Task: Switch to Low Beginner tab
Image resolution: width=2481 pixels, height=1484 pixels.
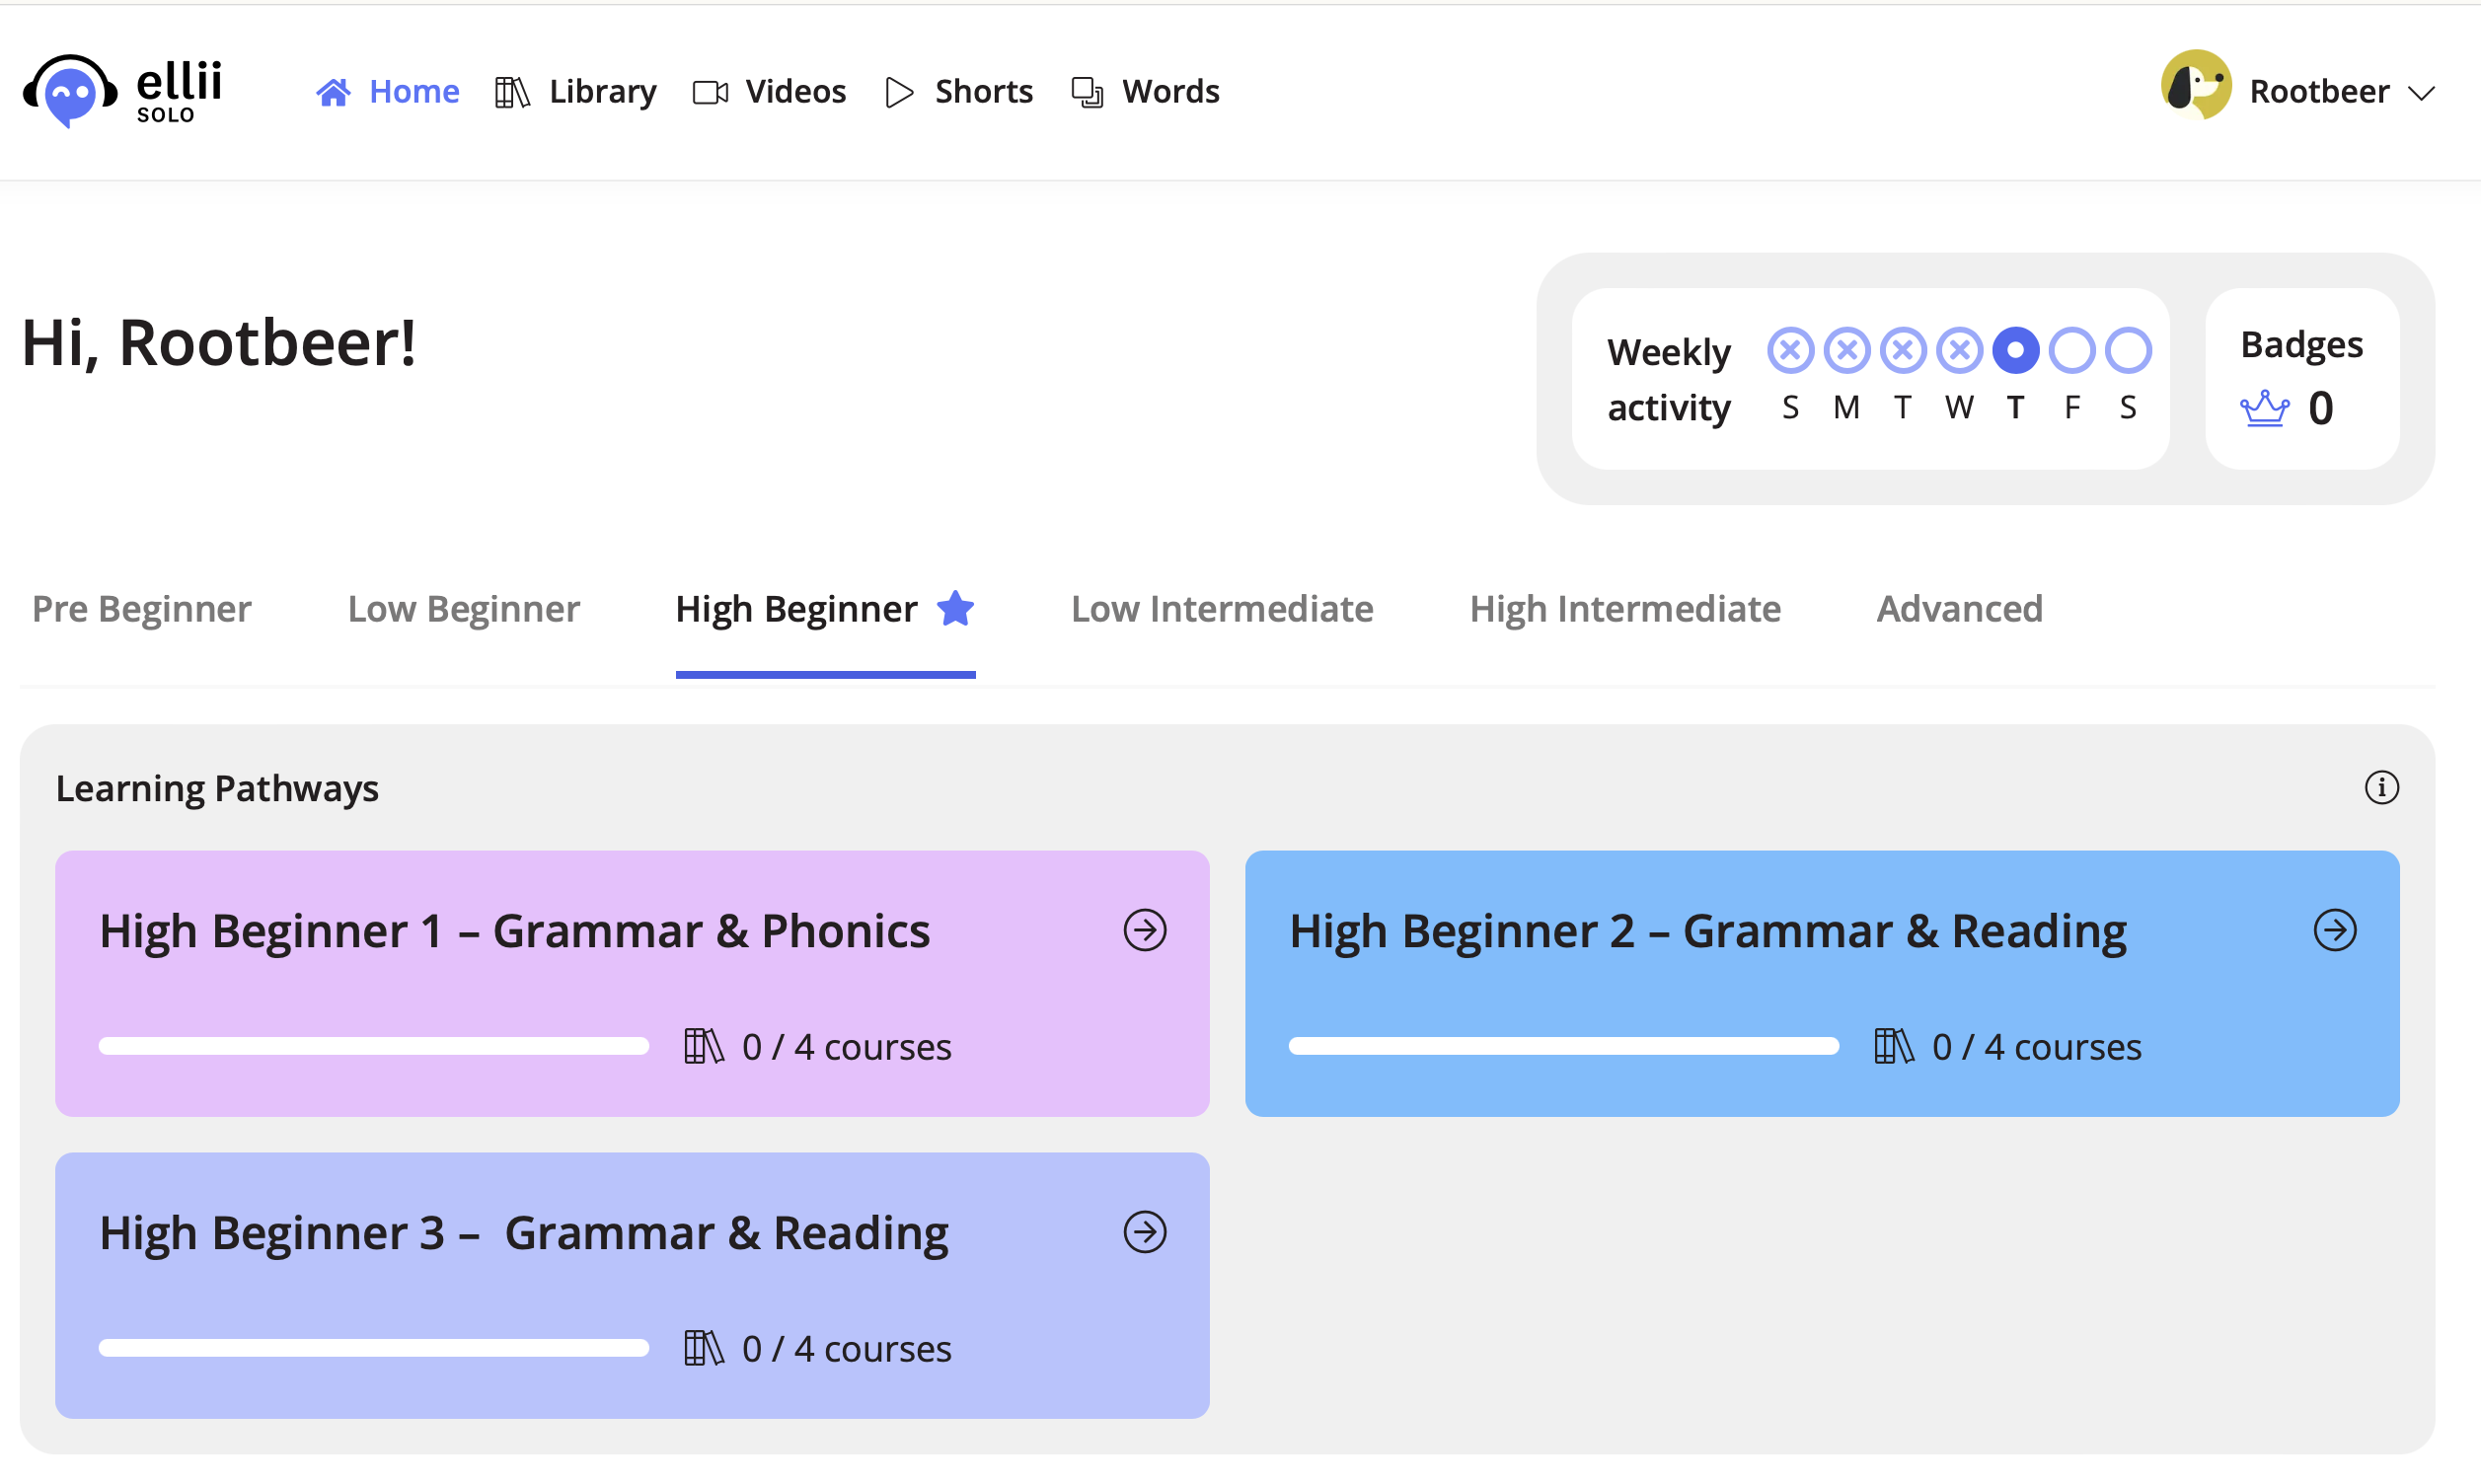Action: click(x=464, y=609)
